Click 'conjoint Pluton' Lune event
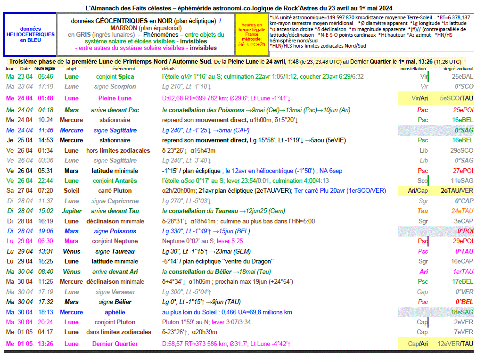Screen dimensions: 477x353 [x=115, y=322]
